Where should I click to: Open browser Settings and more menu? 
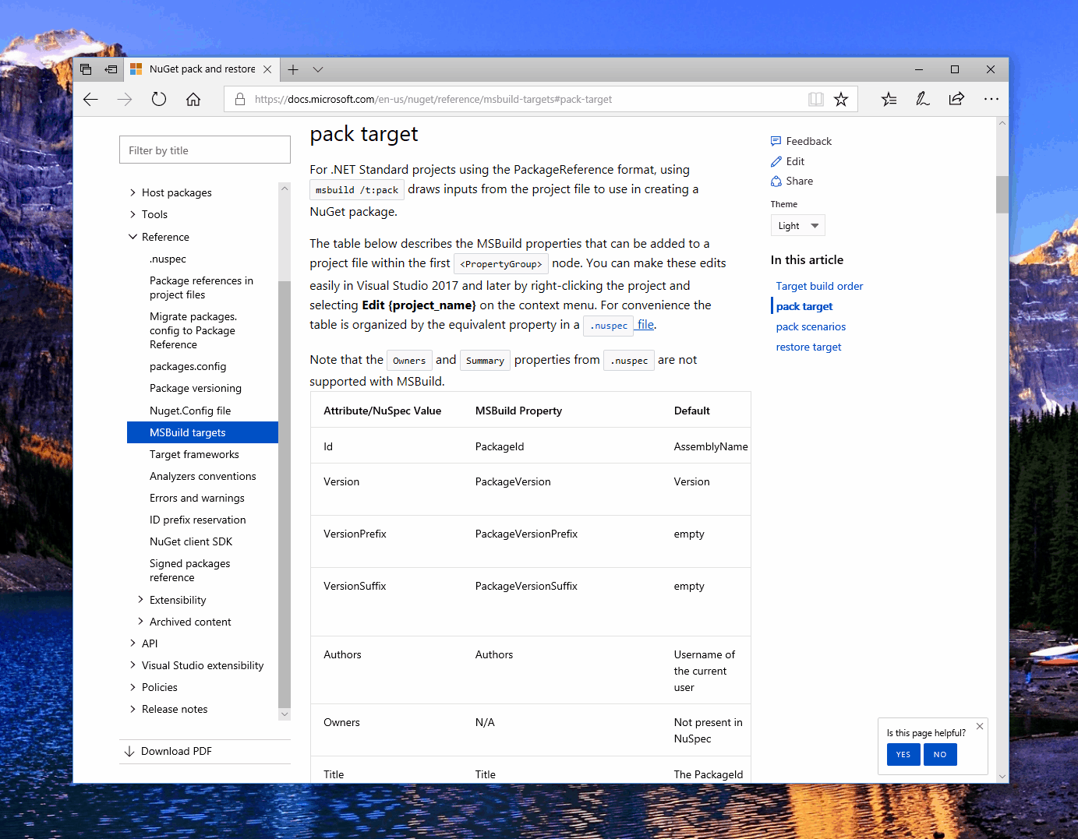991,99
